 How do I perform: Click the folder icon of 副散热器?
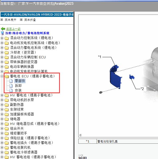(x=7, y=105)
